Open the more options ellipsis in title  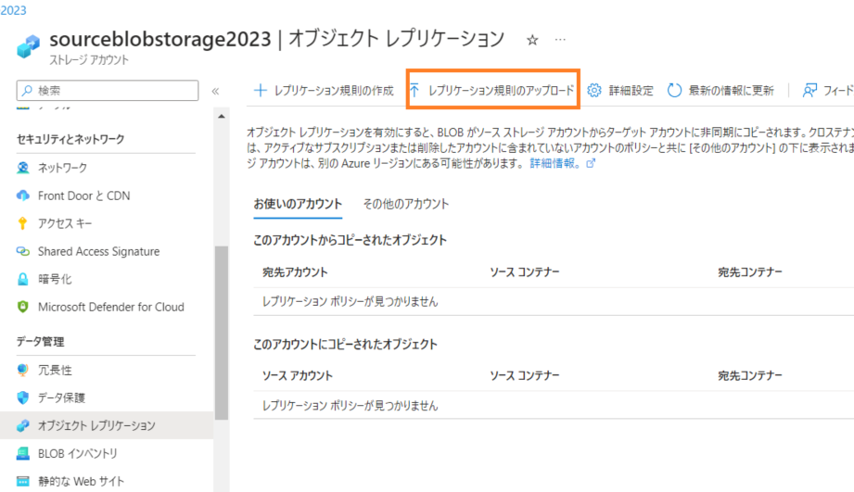(560, 40)
